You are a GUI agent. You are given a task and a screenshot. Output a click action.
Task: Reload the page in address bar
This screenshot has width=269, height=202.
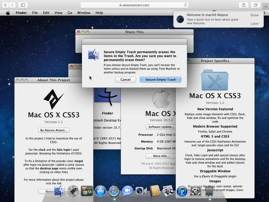click(185, 5)
